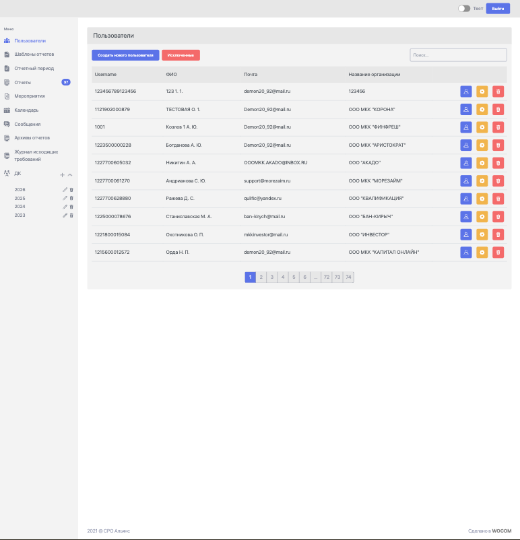Open Сообщения menu item
520x540 pixels.
click(x=28, y=125)
